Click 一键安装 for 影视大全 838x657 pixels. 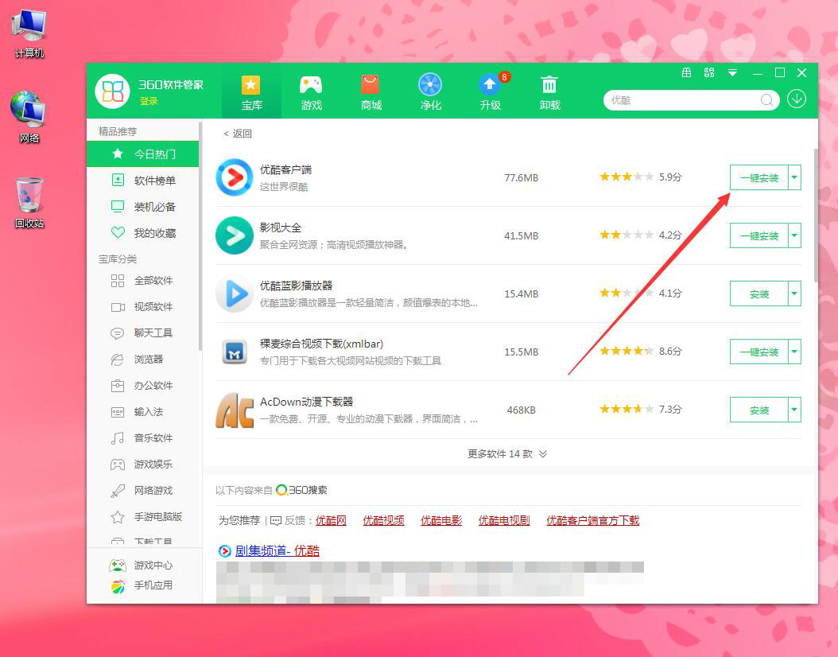[x=759, y=235]
